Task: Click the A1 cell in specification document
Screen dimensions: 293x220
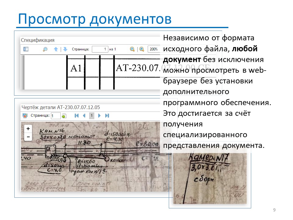Action: [x=76, y=68]
